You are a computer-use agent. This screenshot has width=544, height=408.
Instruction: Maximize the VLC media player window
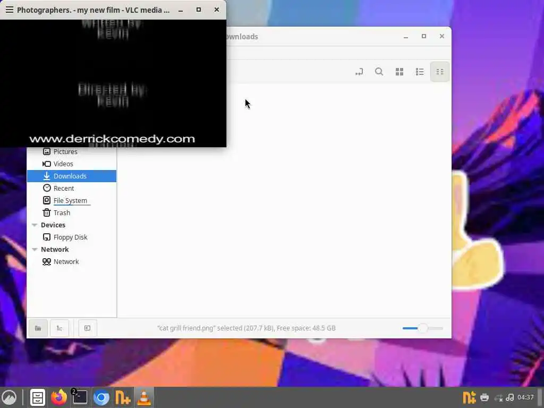click(199, 10)
